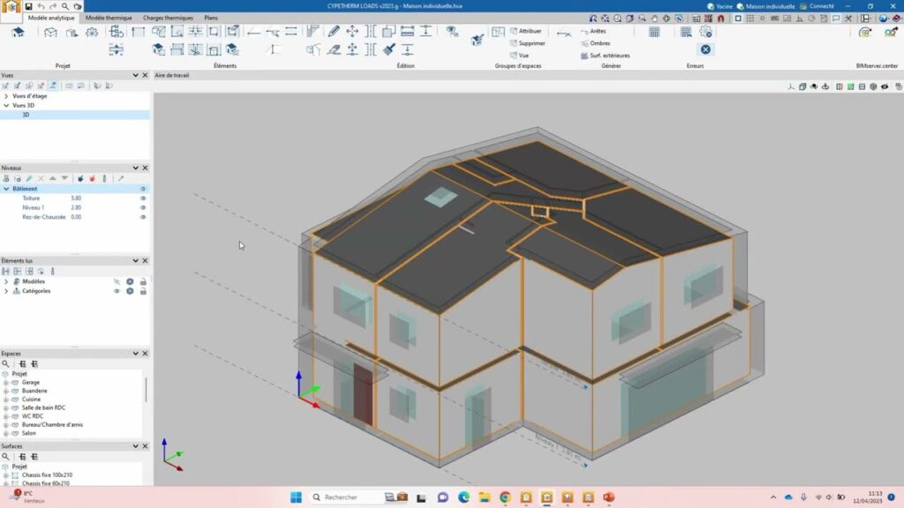Toggle visibility of Toiture level
The width and height of the screenshot is (904, 508).
tap(142, 198)
